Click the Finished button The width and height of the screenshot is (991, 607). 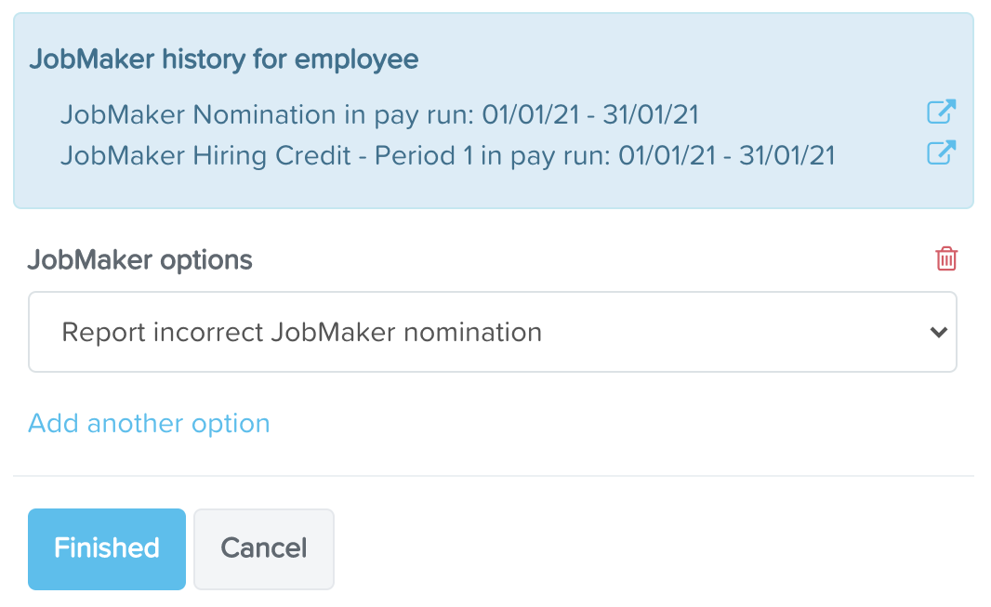107,549
